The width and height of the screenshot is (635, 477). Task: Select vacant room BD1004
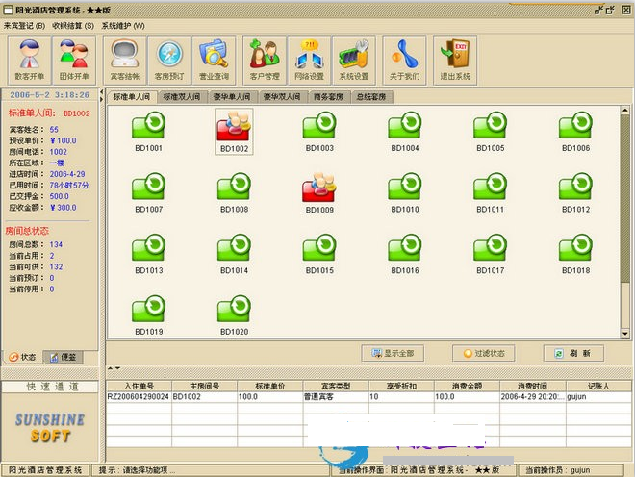pos(405,132)
